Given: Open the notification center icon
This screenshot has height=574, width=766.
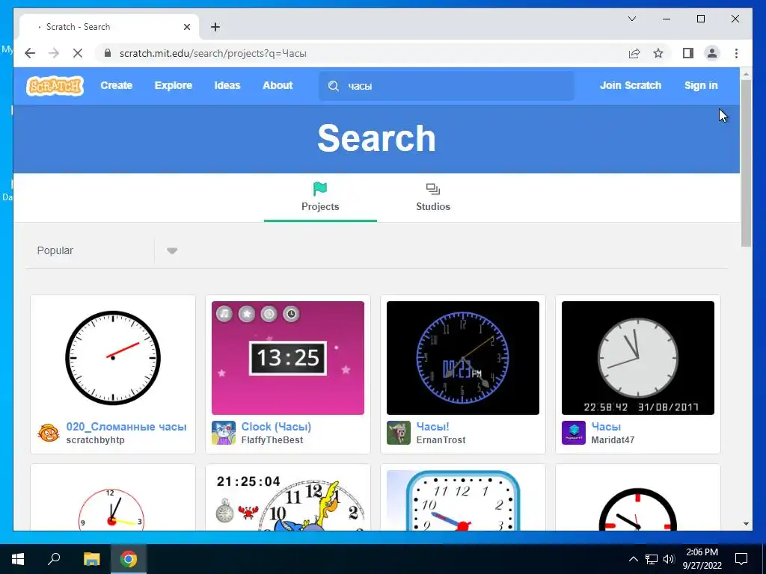Looking at the screenshot, I should (741, 559).
